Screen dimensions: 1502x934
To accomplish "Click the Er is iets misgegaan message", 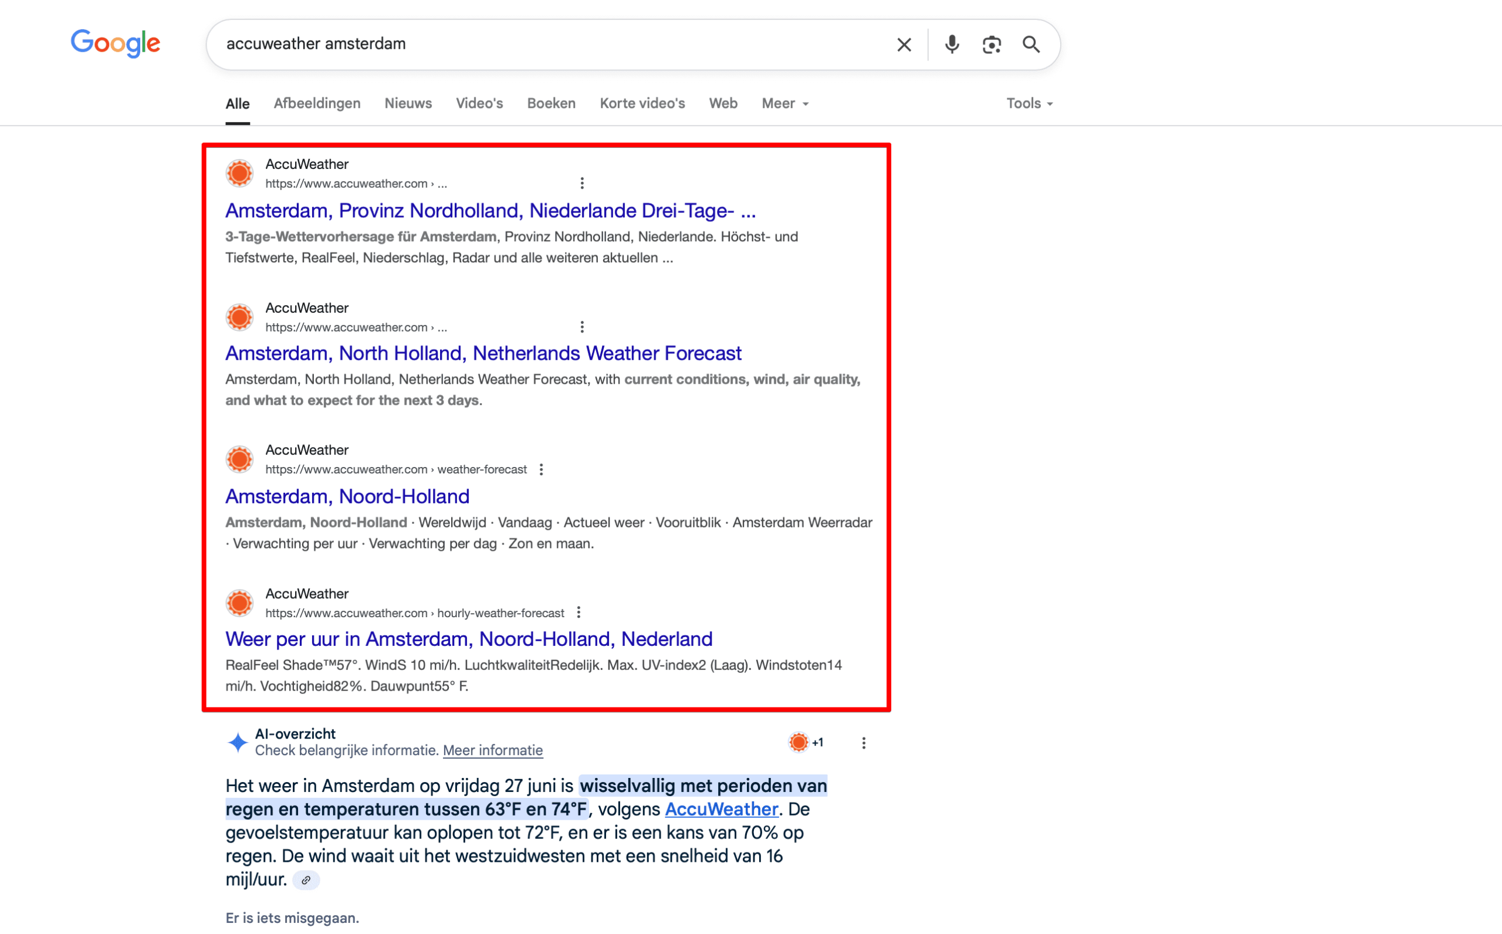I will click(x=292, y=918).
